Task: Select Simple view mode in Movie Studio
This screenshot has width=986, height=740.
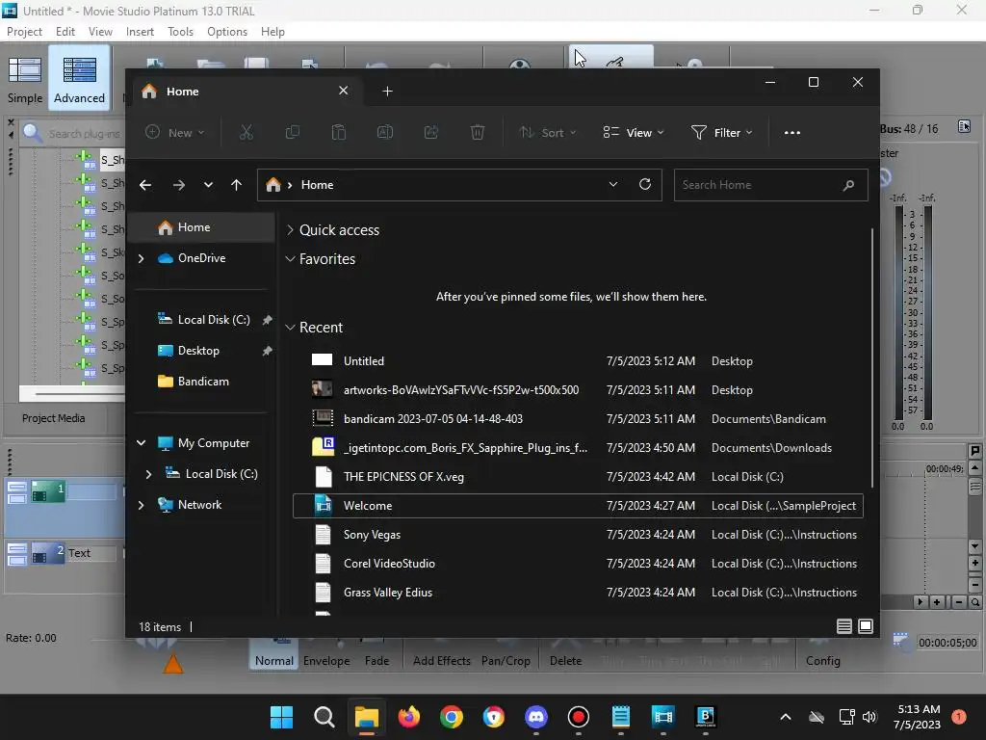Action: pyautogui.click(x=24, y=79)
